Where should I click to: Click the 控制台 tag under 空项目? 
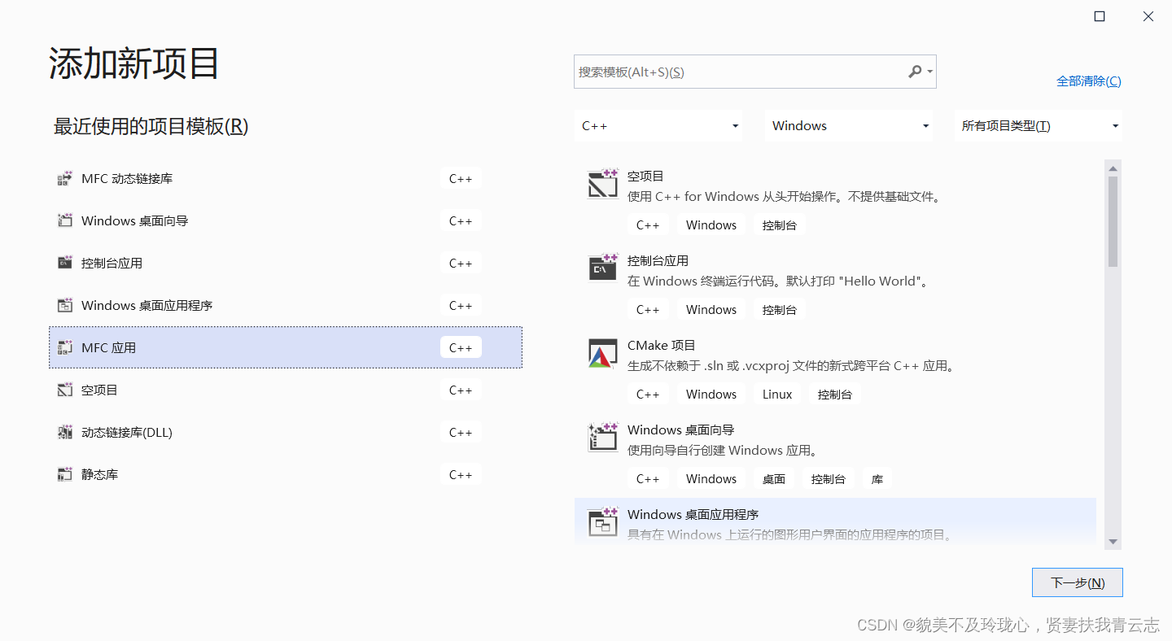pyautogui.click(x=779, y=225)
